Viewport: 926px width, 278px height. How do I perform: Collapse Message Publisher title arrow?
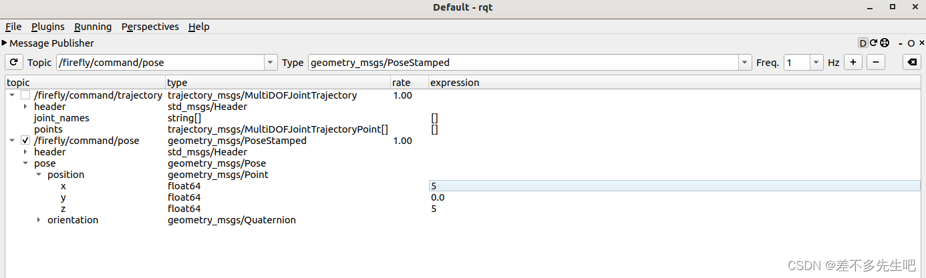pyautogui.click(x=5, y=43)
